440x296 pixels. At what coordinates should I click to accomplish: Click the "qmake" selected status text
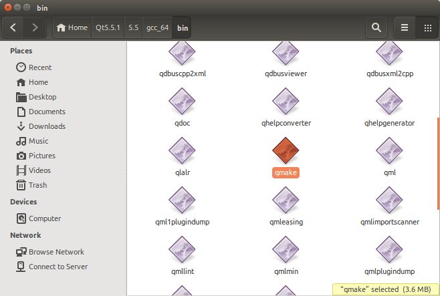pos(386,289)
